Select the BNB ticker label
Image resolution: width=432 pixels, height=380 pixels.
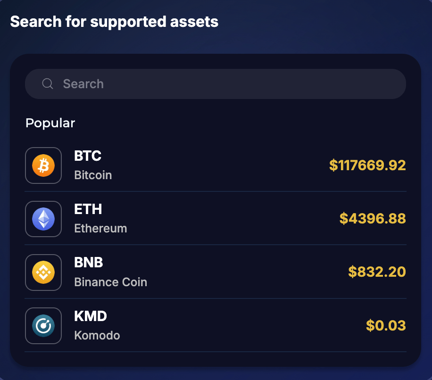click(89, 262)
